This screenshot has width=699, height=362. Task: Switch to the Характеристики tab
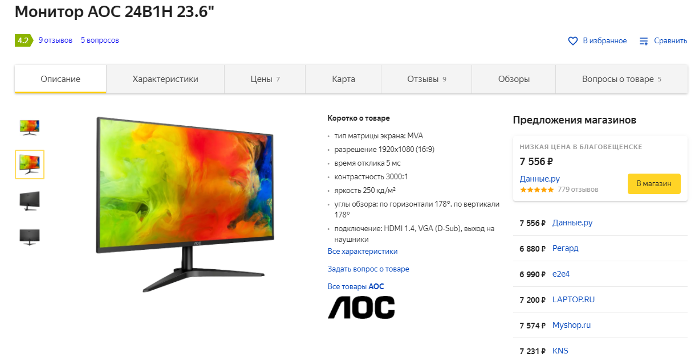pyautogui.click(x=165, y=79)
